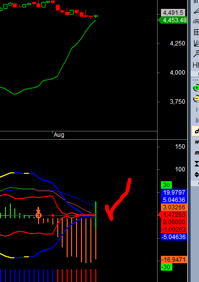This screenshot has height=282, width=199.
Task: Click the tall green vertical bar in indicator
Action: pyautogui.click(x=96, y=215)
